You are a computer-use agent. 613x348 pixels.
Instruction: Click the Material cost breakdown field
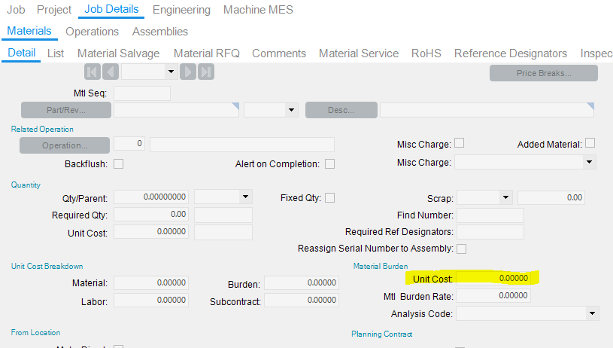coord(151,282)
